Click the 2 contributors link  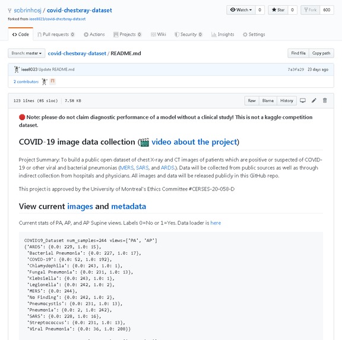click(x=26, y=81)
